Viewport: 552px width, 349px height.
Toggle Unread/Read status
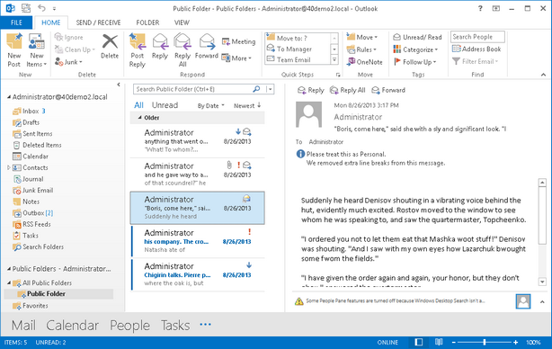pos(417,37)
